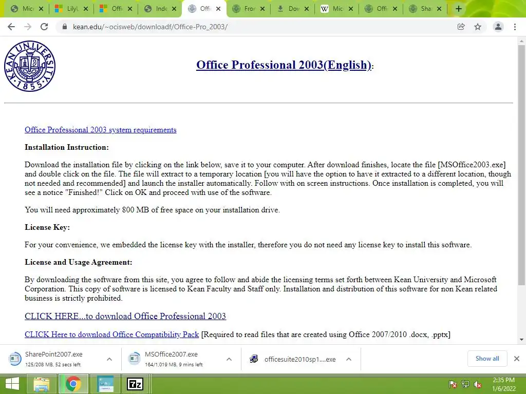Expand MSOffice2007.exe download options

coord(229,359)
